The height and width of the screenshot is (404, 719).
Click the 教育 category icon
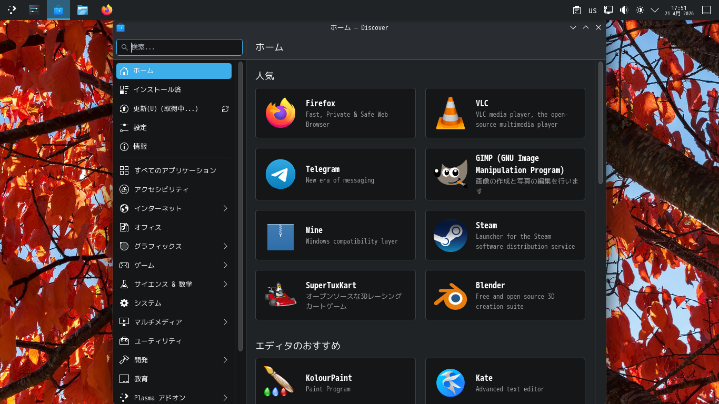click(x=124, y=379)
